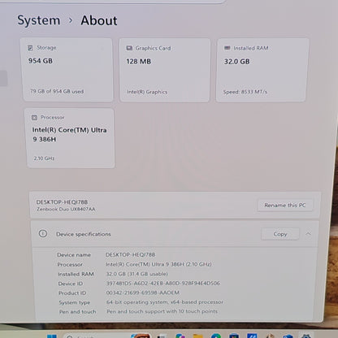The image size is (338, 338).
Task: Click the "Device name" label
Action: pyautogui.click(x=74, y=255)
